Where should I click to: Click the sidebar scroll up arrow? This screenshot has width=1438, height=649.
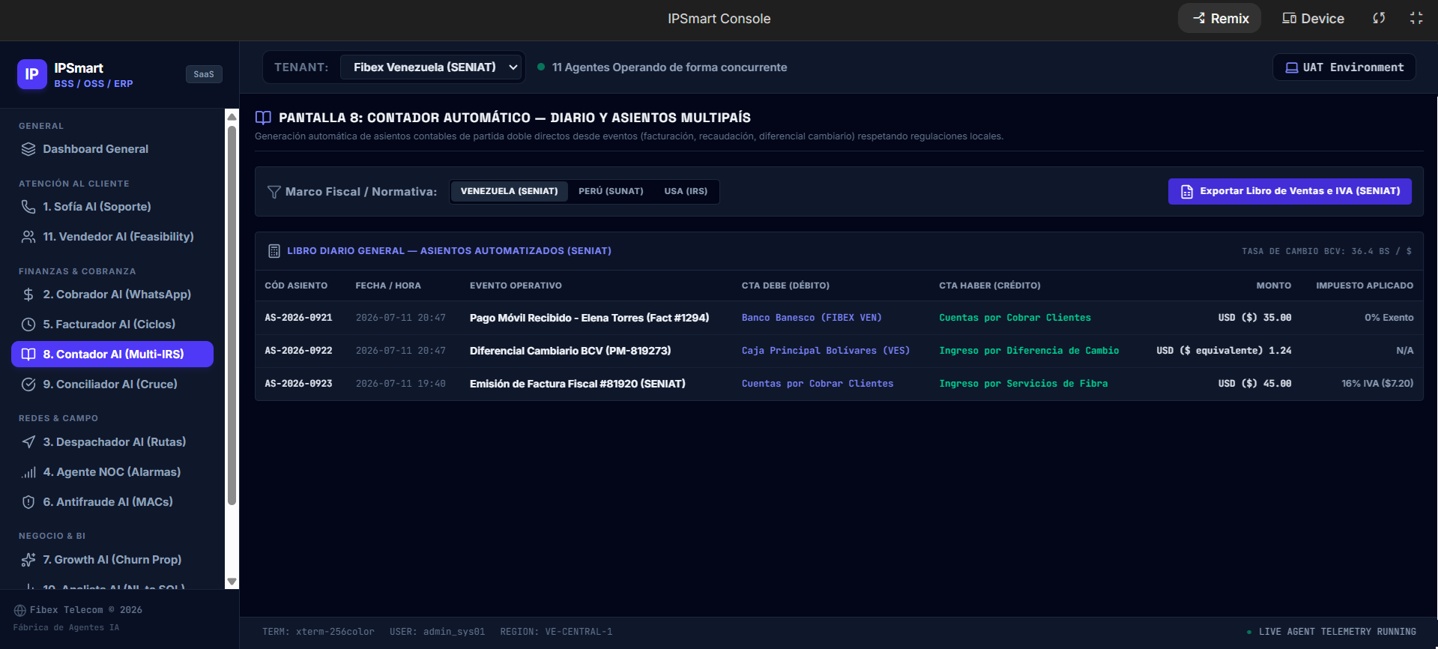tap(232, 116)
